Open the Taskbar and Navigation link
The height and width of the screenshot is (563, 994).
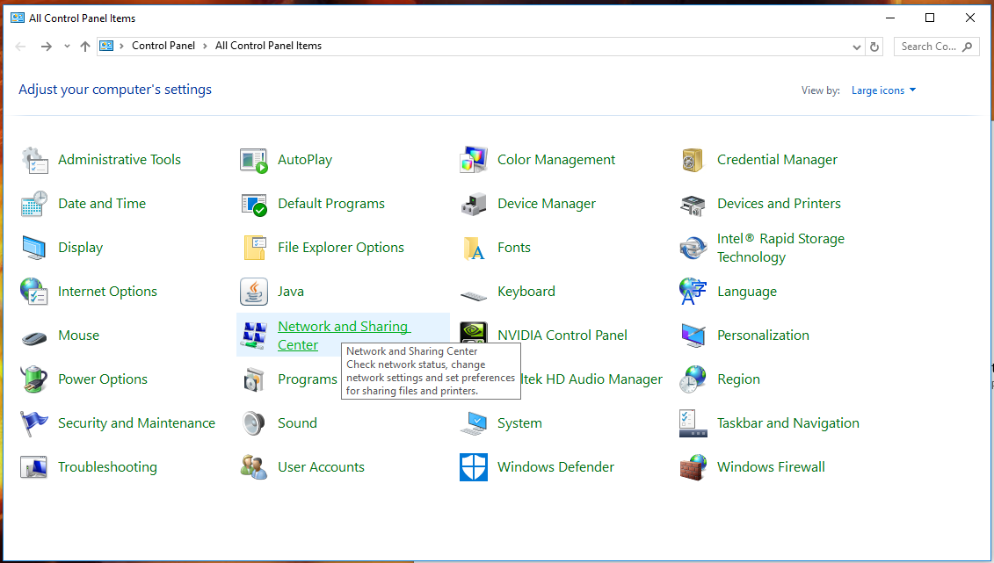[x=788, y=423]
